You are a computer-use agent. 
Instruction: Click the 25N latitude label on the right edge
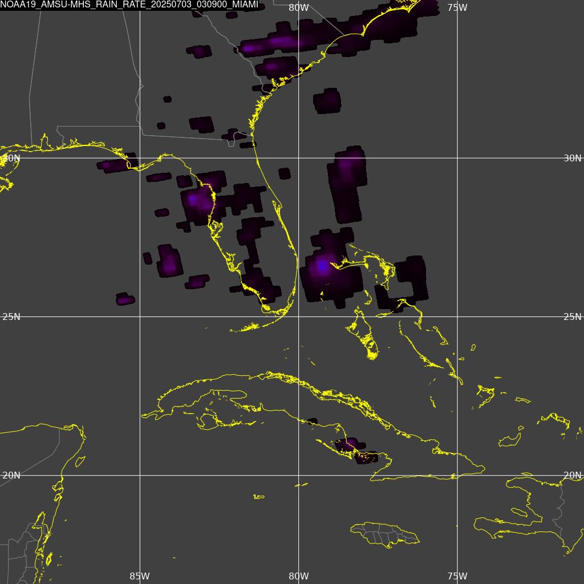click(573, 317)
